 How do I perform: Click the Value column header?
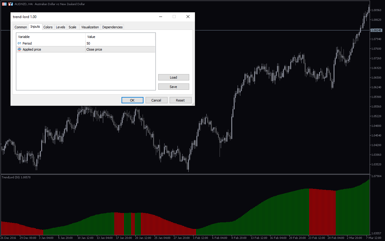pyautogui.click(x=120, y=37)
